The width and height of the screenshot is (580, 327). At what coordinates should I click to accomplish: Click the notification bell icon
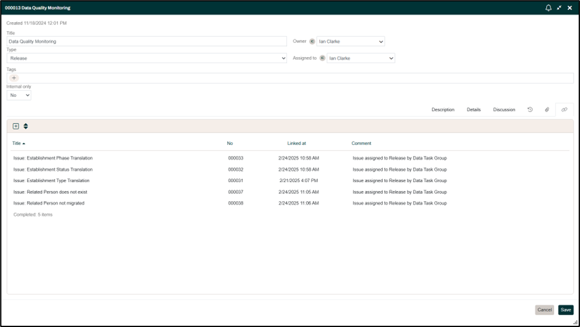point(548,8)
